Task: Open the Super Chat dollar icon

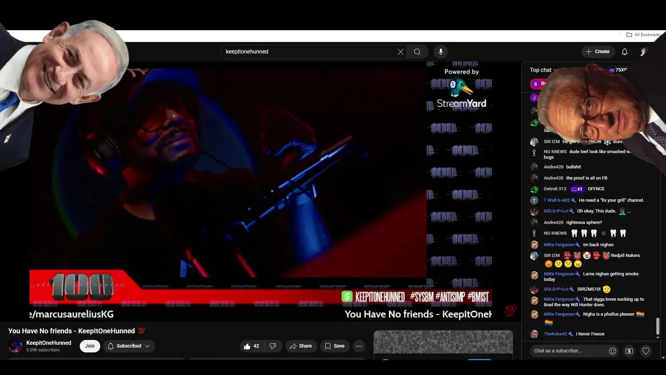Action: coord(629,351)
